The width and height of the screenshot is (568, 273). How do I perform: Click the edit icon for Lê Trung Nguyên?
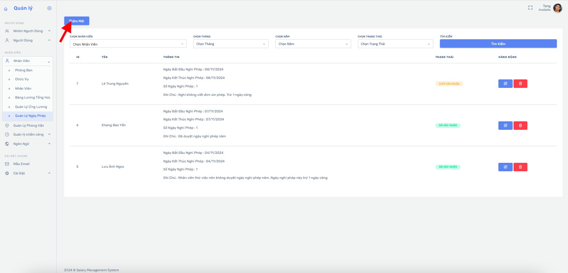coord(505,83)
